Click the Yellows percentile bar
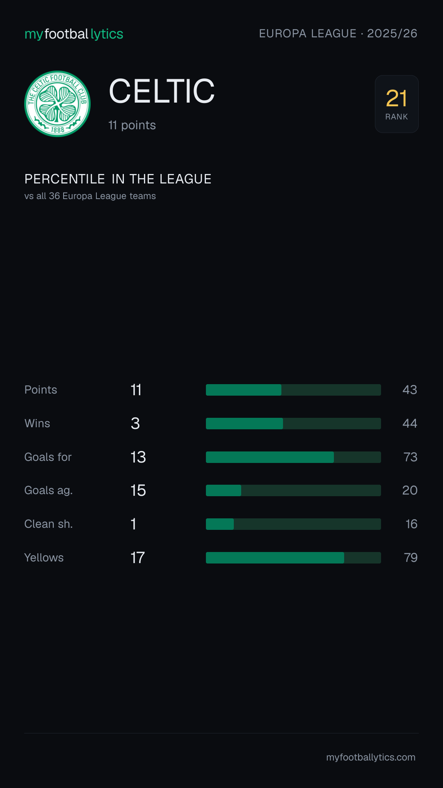The height and width of the screenshot is (788, 443). (x=293, y=558)
